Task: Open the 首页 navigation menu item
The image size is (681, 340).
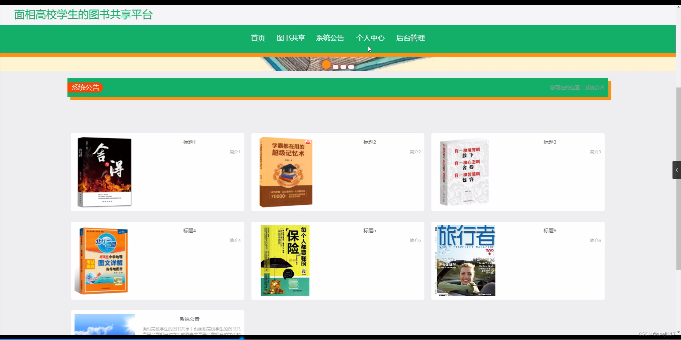Action: [258, 38]
